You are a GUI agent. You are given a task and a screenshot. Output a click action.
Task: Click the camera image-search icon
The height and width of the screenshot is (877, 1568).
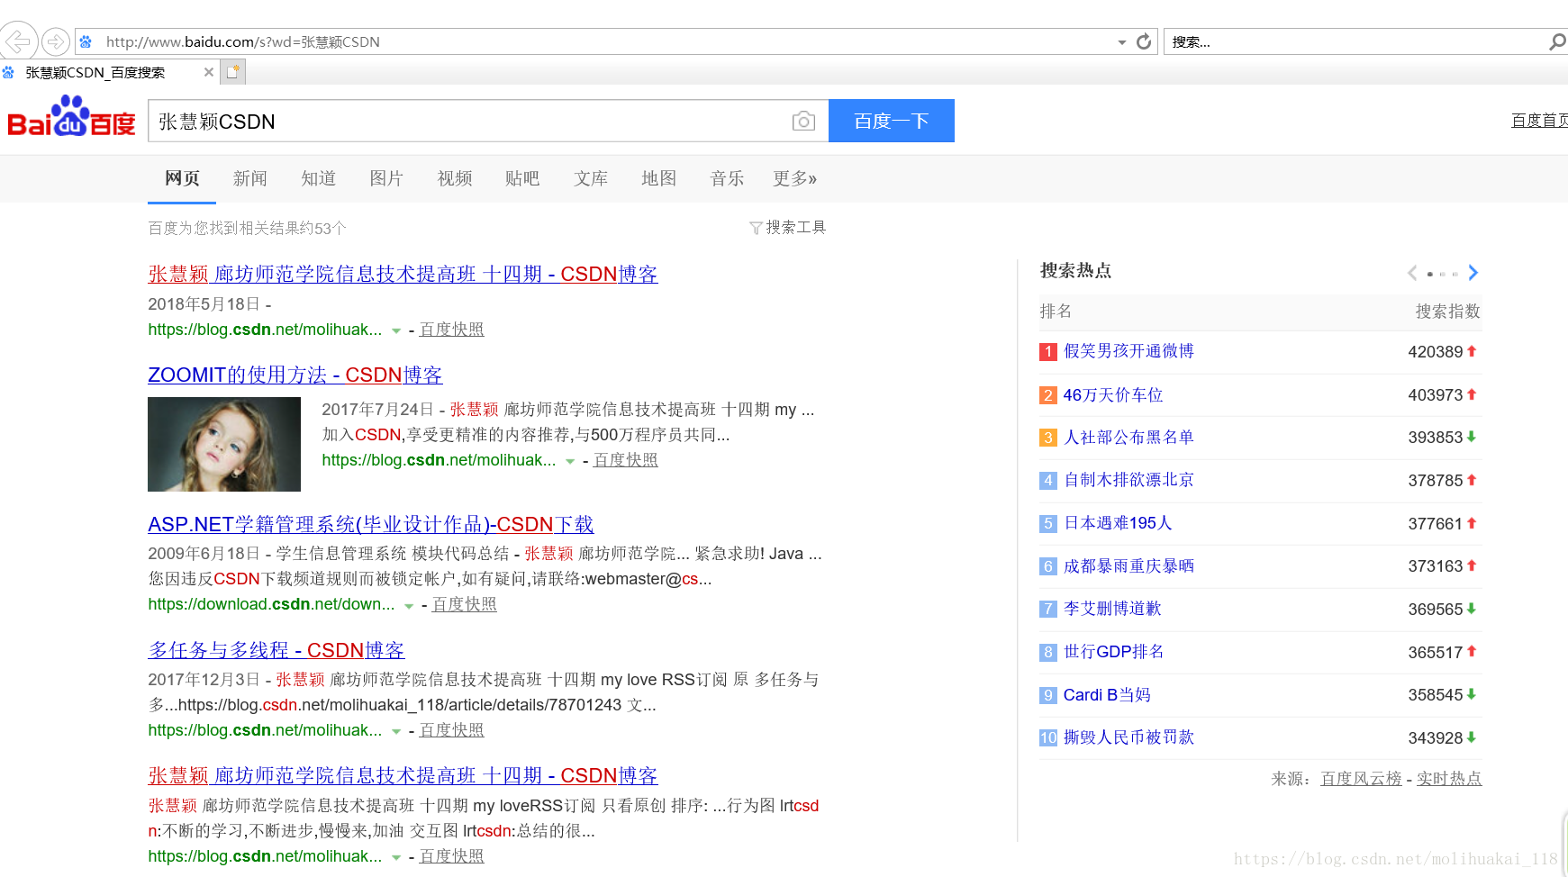click(803, 121)
